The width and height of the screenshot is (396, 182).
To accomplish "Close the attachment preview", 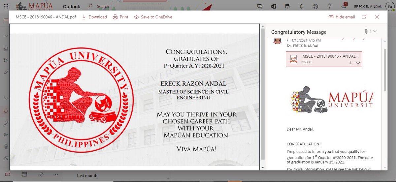I will pos(377,17).
